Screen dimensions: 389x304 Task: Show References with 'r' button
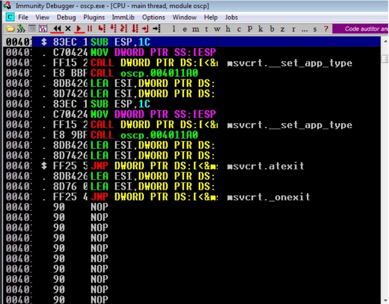click(x=293, y=29)
